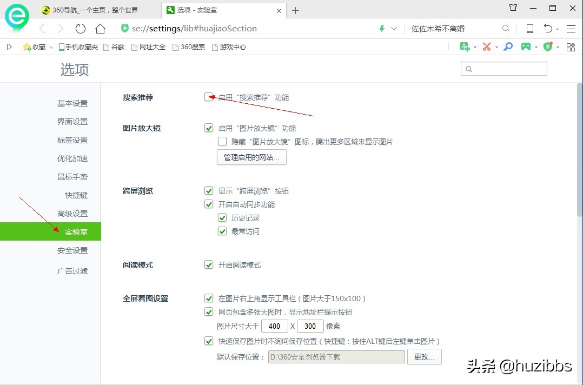Click inside the image width field showing 400

click(275, 326)
